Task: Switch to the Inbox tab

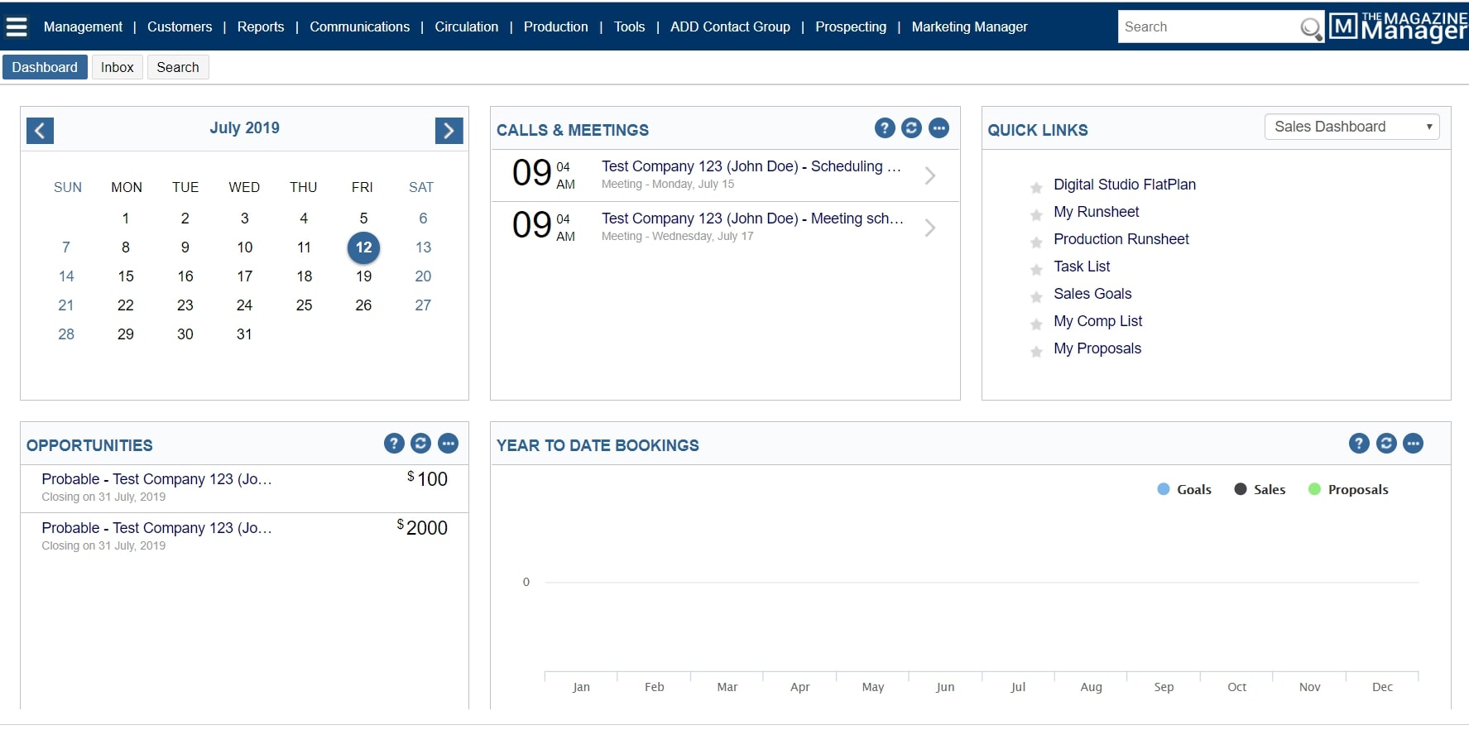Action: pos(117,67)
